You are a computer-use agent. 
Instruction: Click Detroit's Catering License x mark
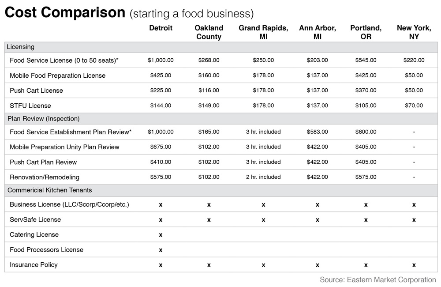[x=161, y=235]
